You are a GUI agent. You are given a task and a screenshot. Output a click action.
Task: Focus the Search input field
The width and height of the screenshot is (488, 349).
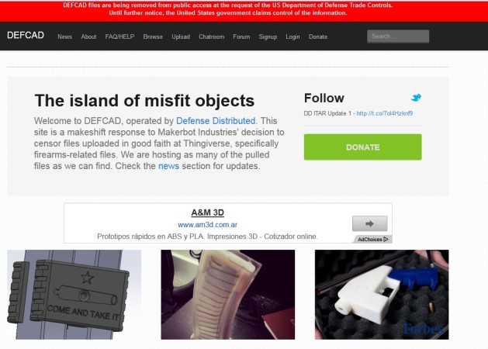pos(398,36)
